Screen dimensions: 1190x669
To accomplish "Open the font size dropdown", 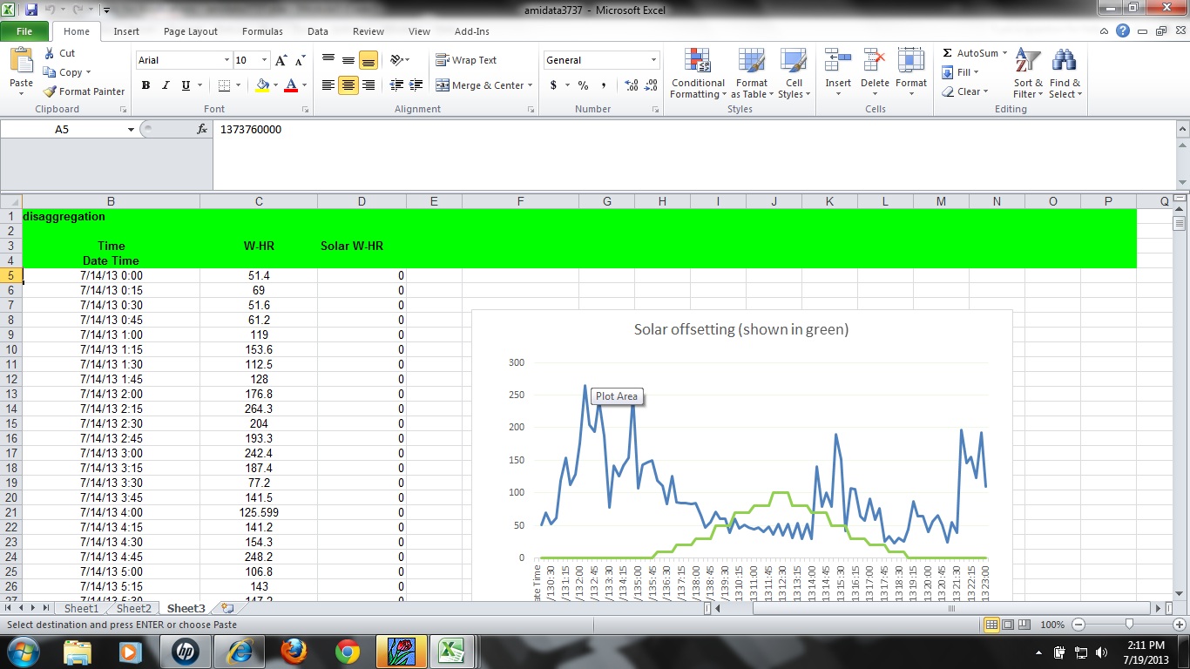I will (265, 60).
